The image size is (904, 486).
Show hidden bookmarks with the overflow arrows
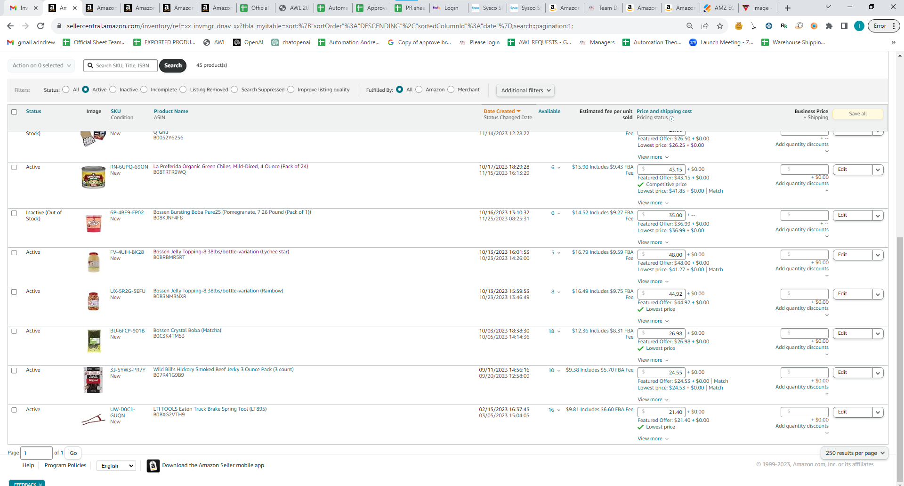point(893,42)
